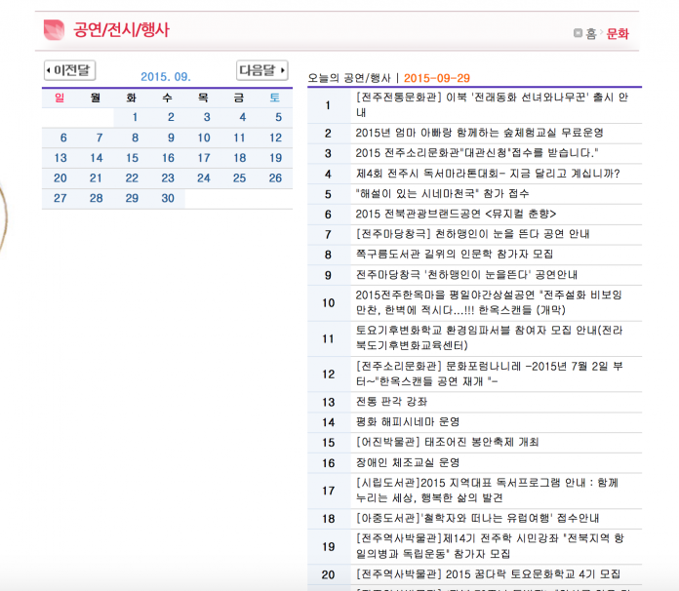Select September 30 in calendar
679x591 pixels.
[168, 198]
